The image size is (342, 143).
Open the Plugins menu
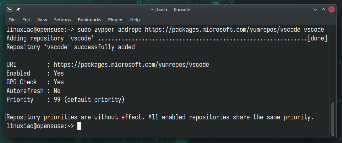pyautogui.click(x=116, y=20)
